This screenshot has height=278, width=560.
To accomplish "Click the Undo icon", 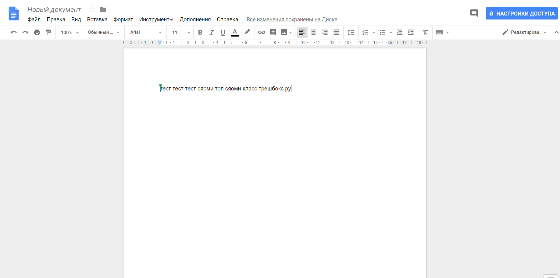I will pyautogui.click(x=13, y=32).
